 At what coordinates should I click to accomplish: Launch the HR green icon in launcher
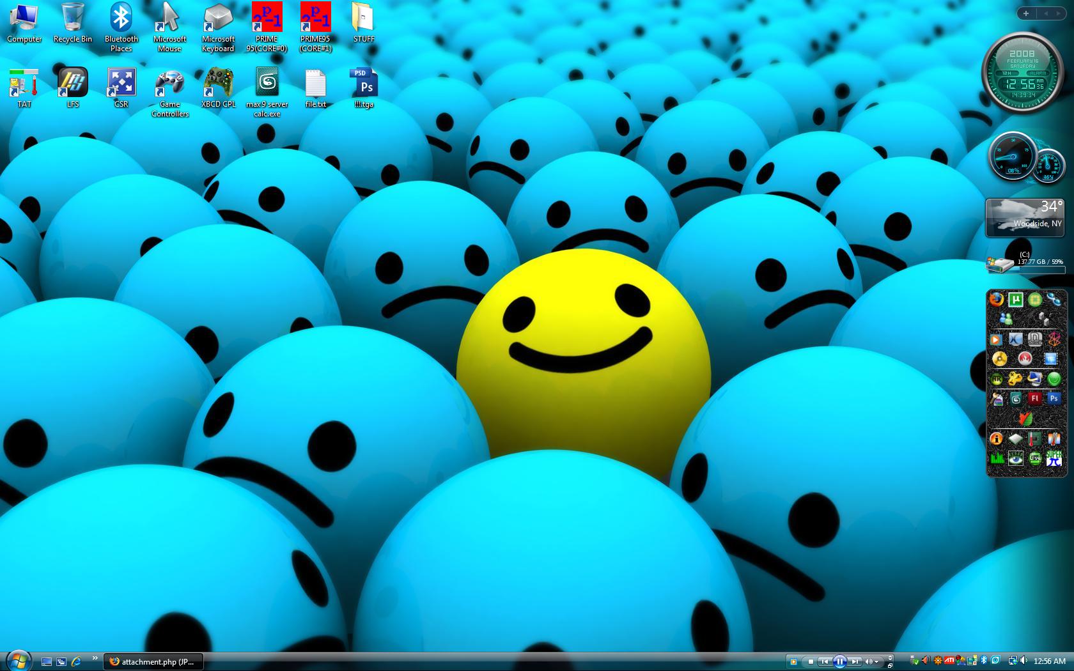tap(996, 379)
